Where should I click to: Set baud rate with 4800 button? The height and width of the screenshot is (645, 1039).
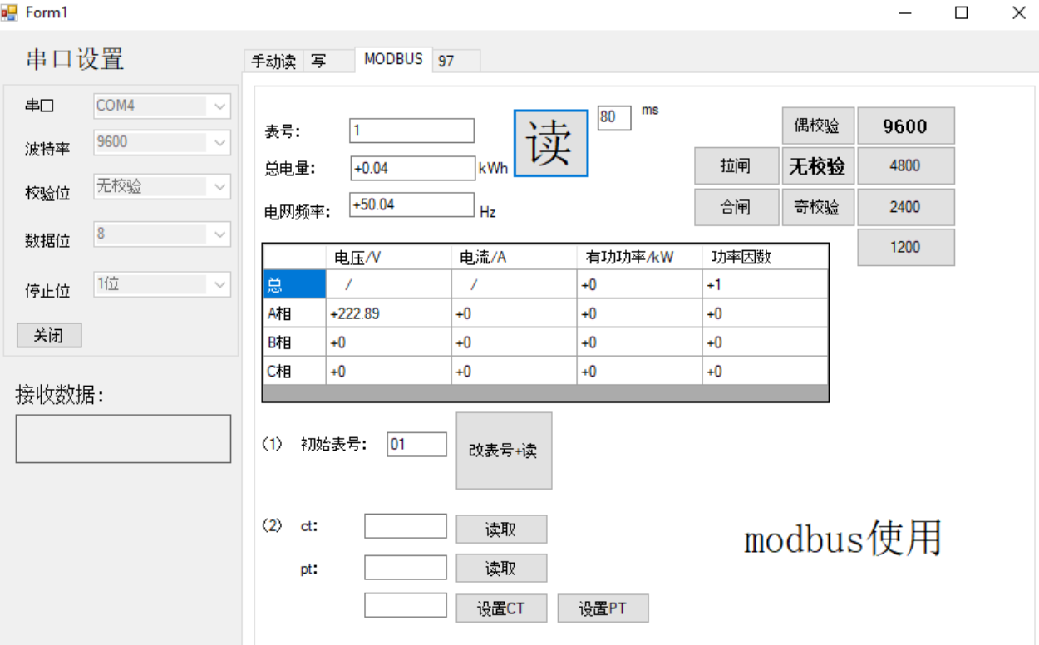tap(905, 166)
